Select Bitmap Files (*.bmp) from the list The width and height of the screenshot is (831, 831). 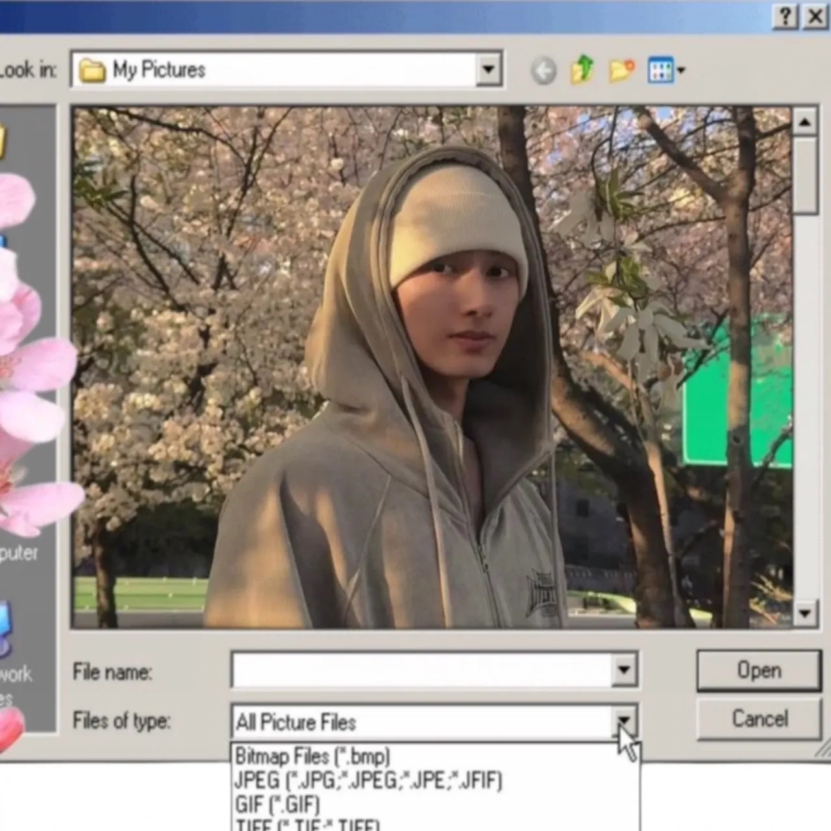(x=312, y=756)
